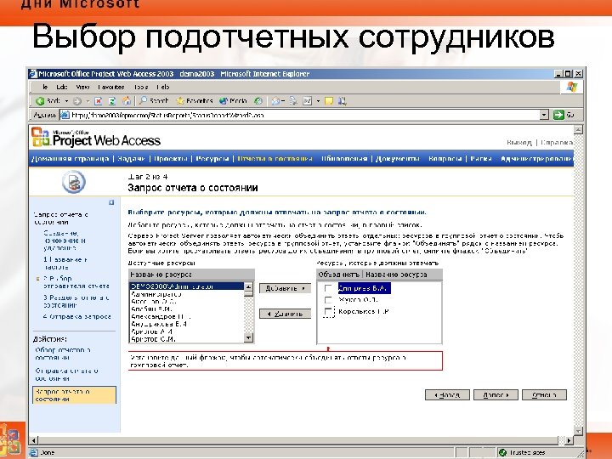This screenshot has height=459, width=612.
Task: Open Mail button dropdown arrow
Action: [x=282, y=101]
